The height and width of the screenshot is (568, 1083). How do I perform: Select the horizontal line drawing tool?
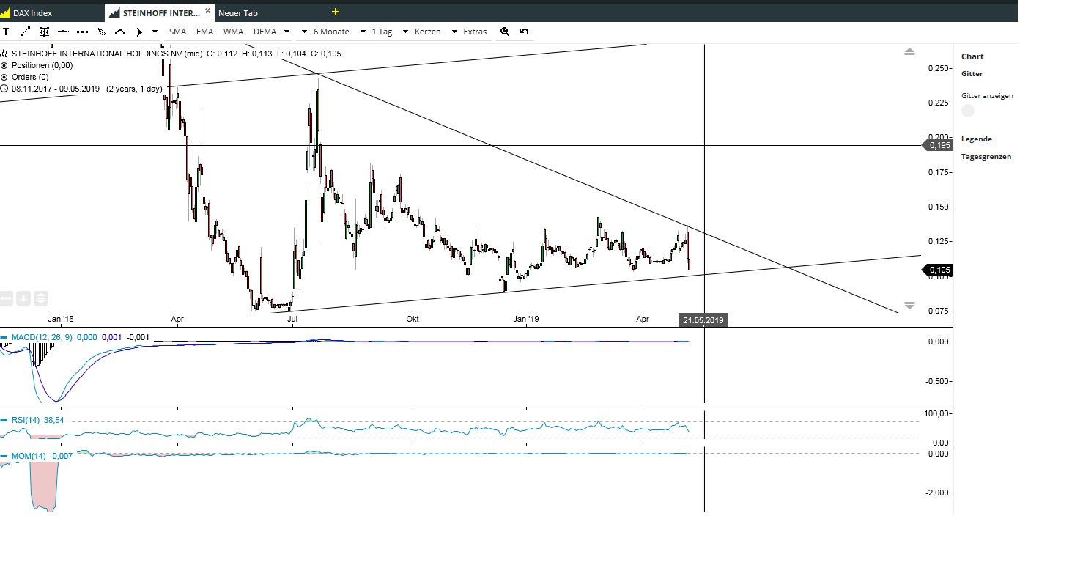click(x=62, y=32)
